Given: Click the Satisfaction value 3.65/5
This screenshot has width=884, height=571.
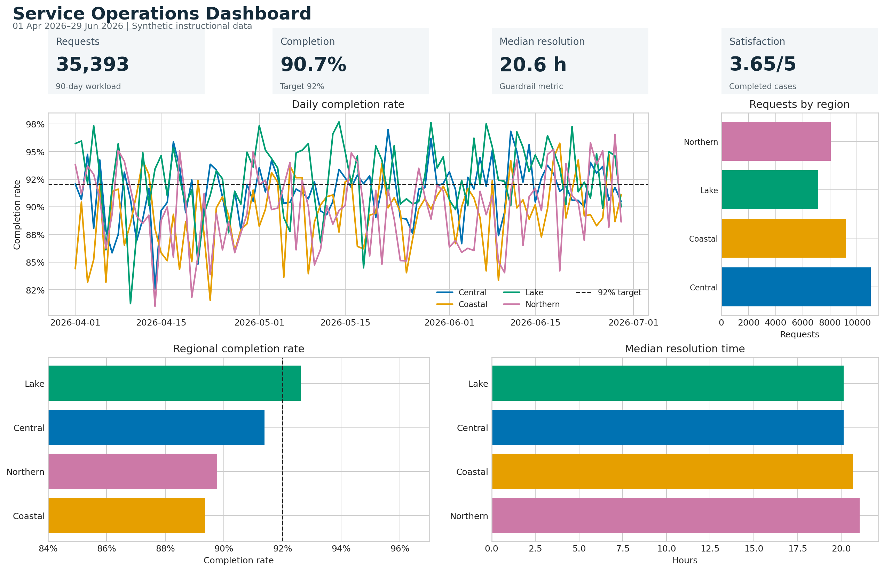Looking at the screenshot, I should [x=763, y=64].
